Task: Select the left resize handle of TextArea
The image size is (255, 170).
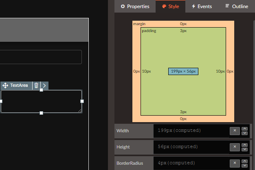Action: point(1,101)
